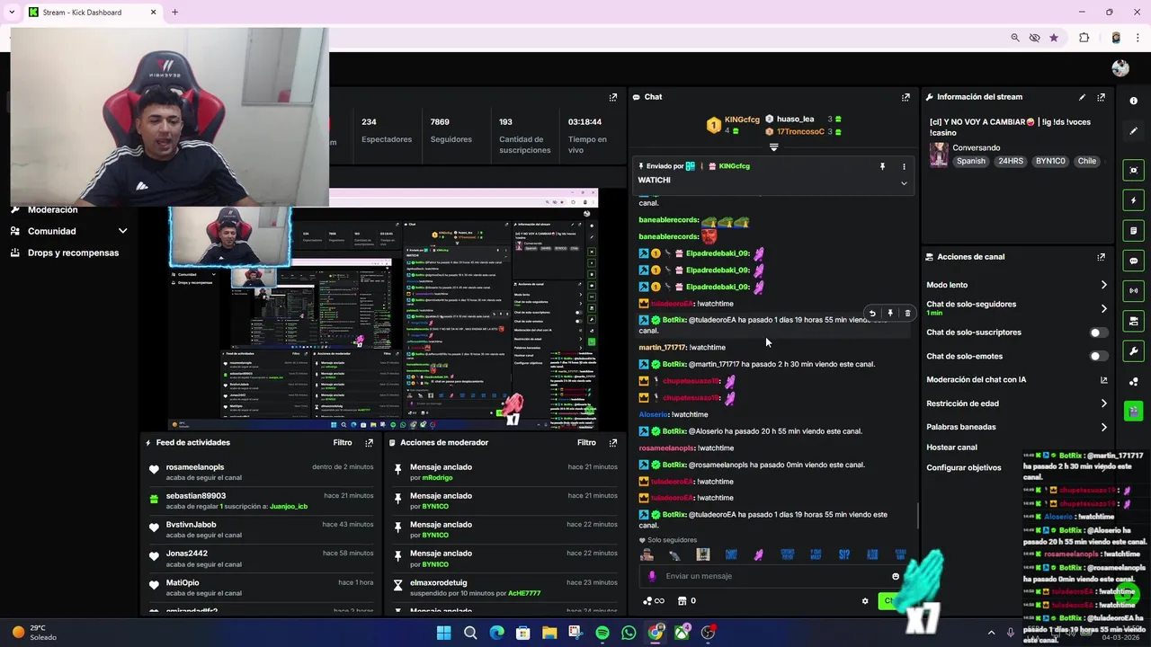Click the purple microphone icon in chat input

coord(652,577)
